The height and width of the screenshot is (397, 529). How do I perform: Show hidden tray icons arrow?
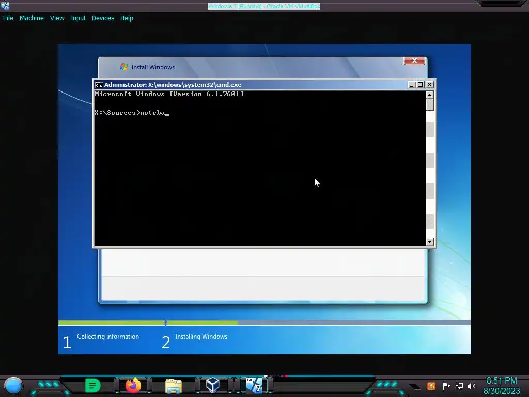click(x=415, y=387)
